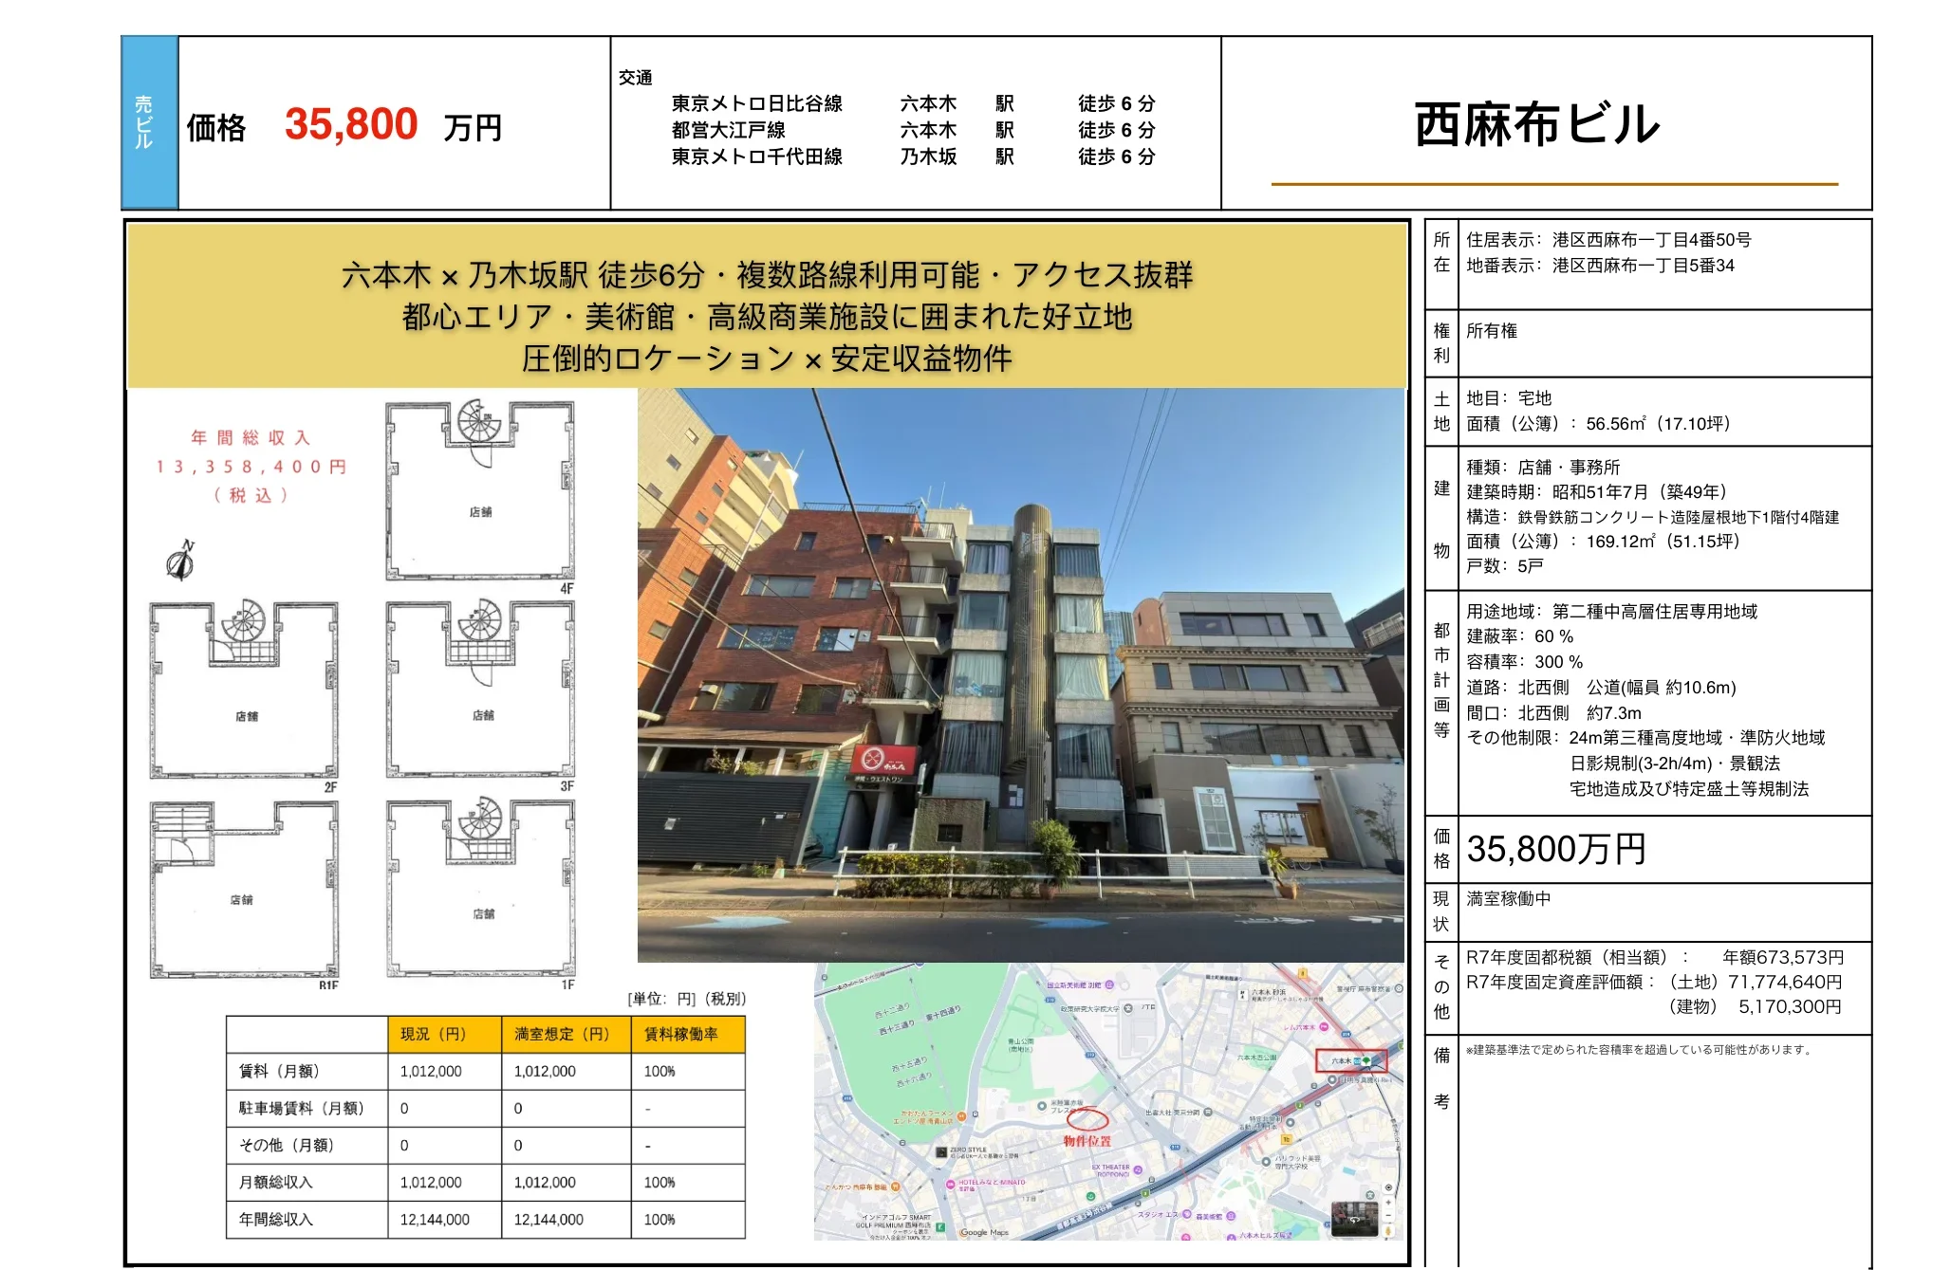Click the 容積率: 300 % line
This screenshot has height=1270, width=1951.
click(x=1524, y=662)
